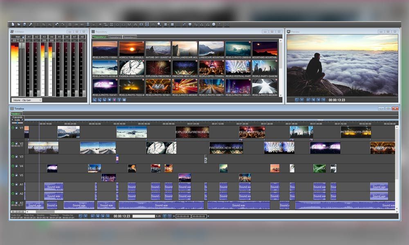Click the 0.25 speed slider bar
The height and width of the screenshot is (245, 409).
pyautogui.click(x=144, y=216)
